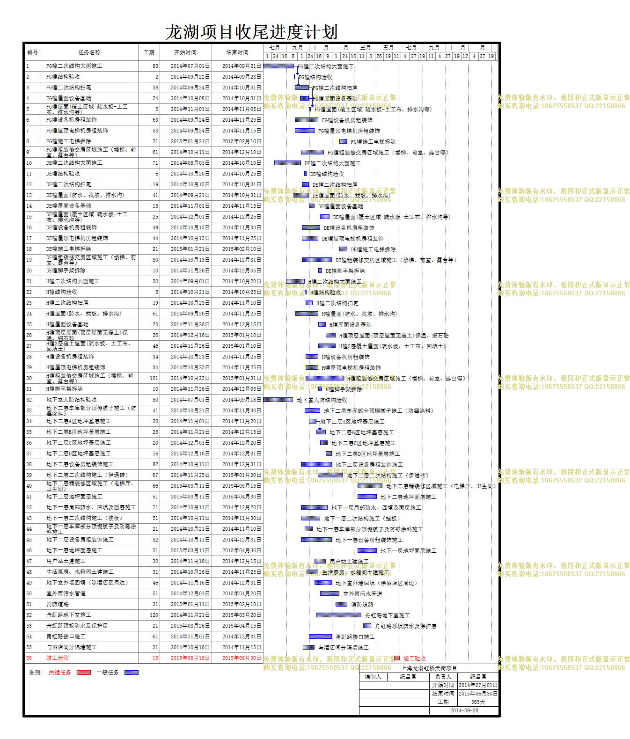630x739 pixels.
Task: Click end date 2015年03月20日 in row 52
Action: (x=242, y=615)
